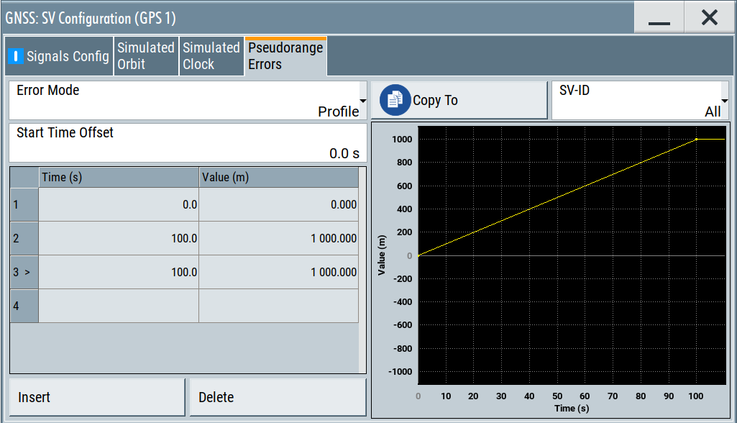Select empty row 4 header
Screen dimensions: 737x423
pos(24,306)
